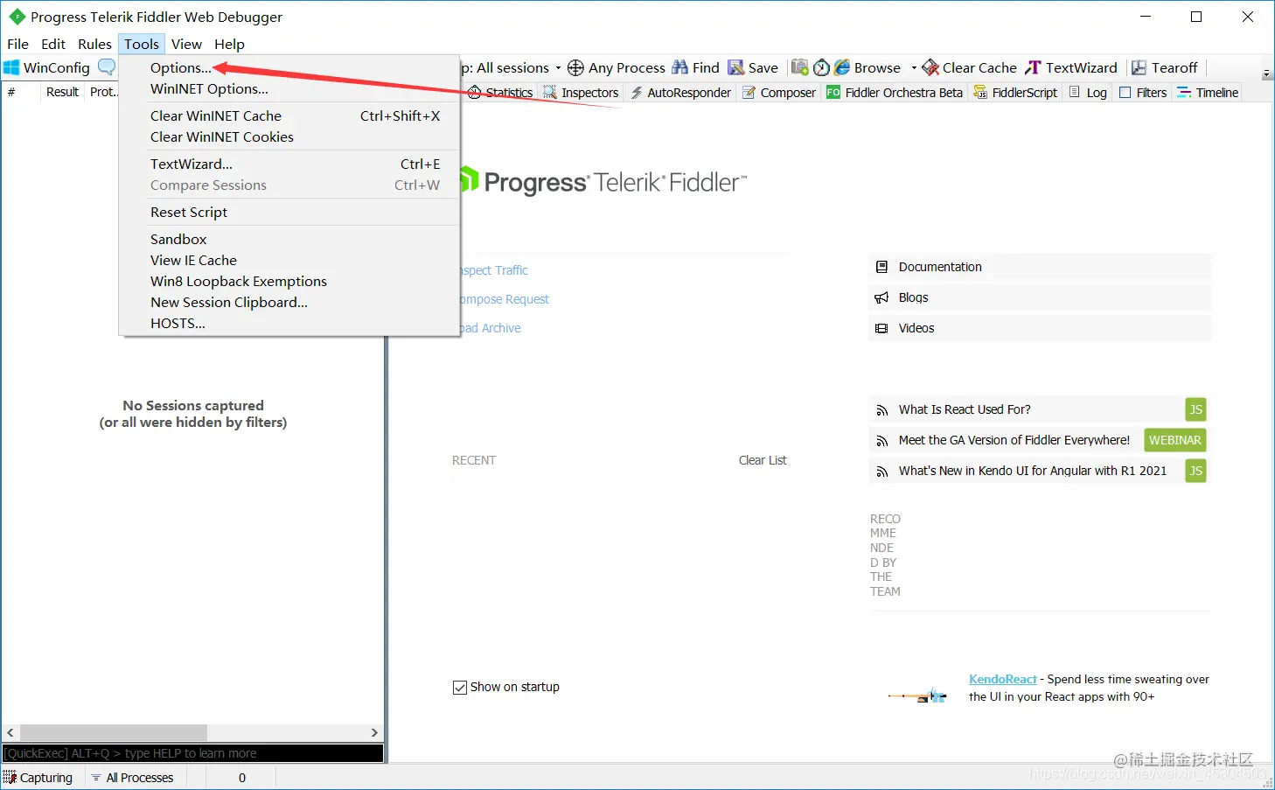Click the Compose Request link

click(x=505, y=299)
